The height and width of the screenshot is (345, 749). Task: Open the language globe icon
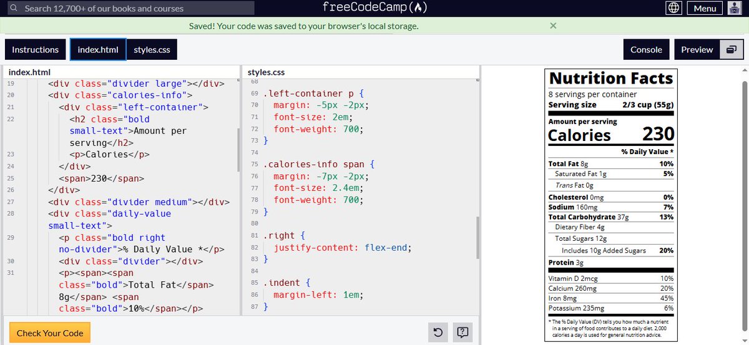(673, 8)
